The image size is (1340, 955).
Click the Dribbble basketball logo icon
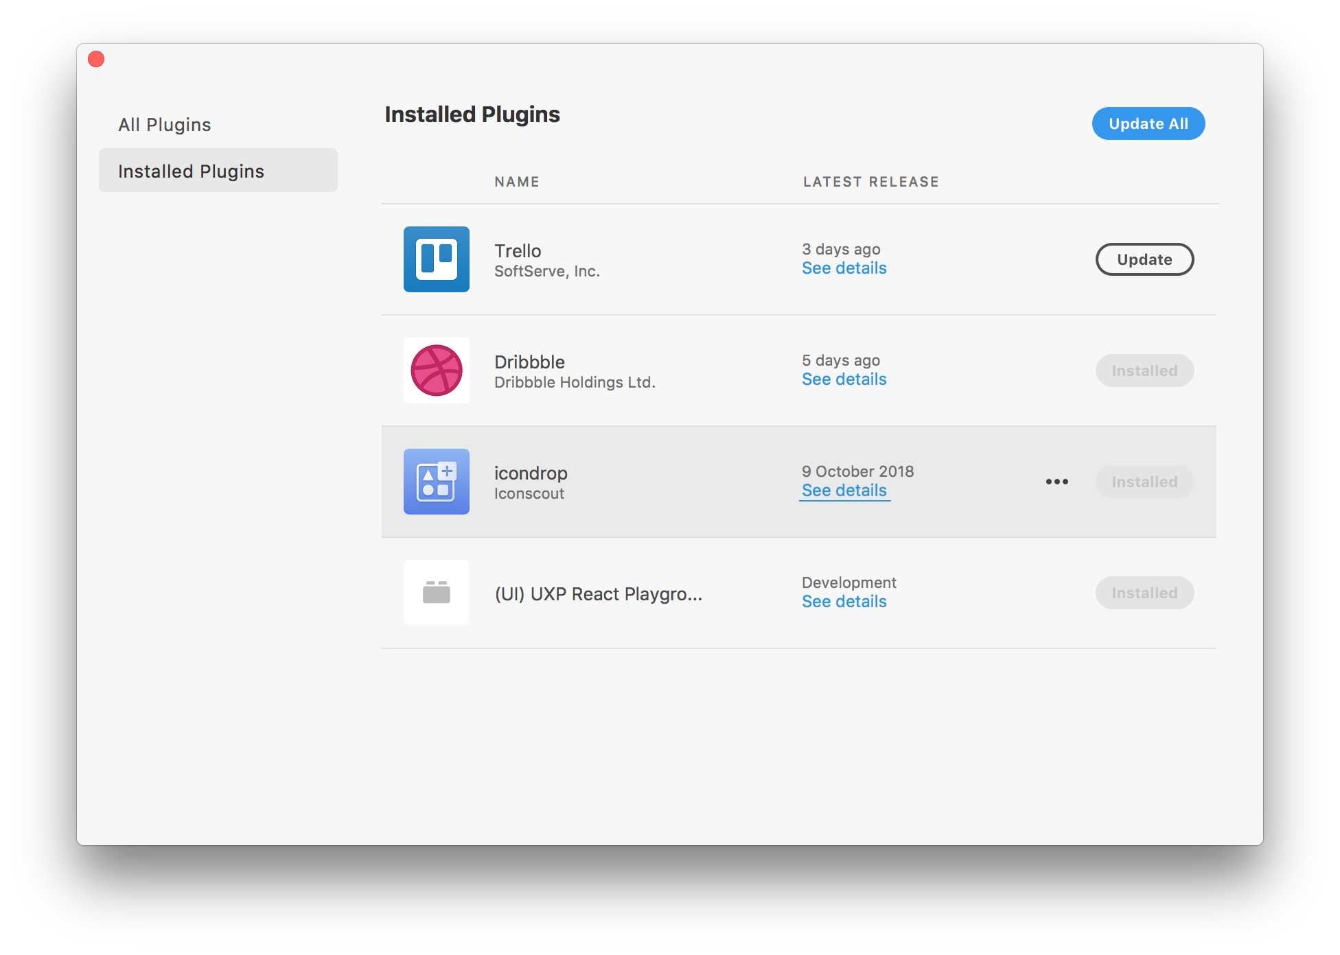coord(437,370)
